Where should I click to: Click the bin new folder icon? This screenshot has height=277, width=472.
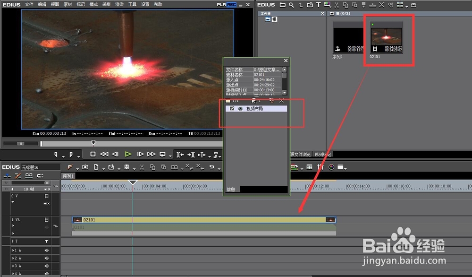(x=282, y=5)
